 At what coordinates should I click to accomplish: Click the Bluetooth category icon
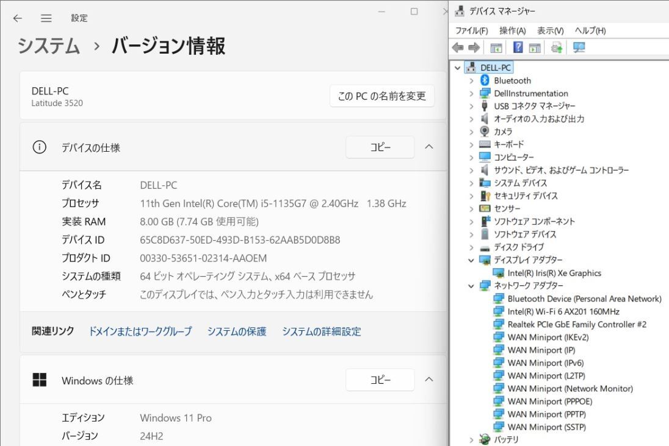coord(484,80)
